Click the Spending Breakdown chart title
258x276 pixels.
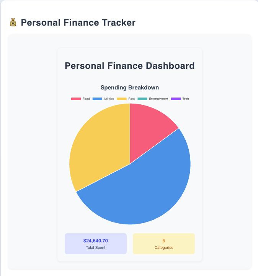130,88
